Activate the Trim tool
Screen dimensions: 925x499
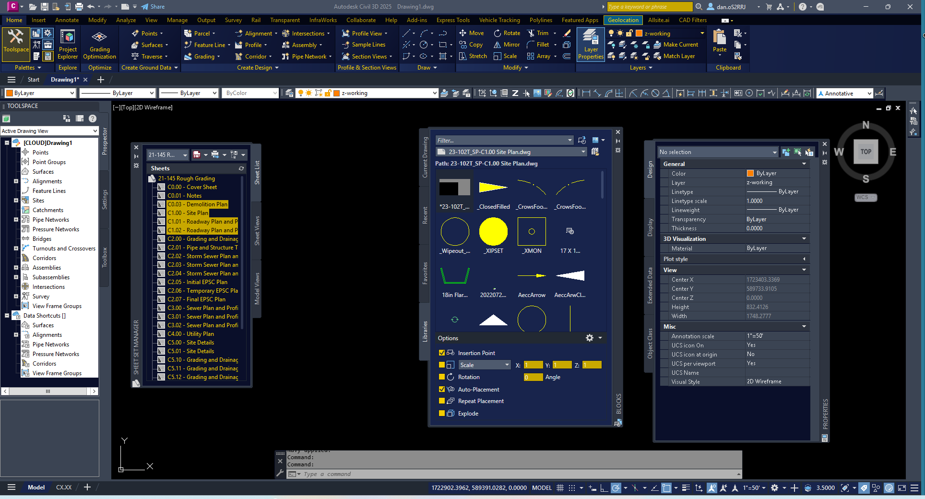pyautogui.click(x=538, y=33)
